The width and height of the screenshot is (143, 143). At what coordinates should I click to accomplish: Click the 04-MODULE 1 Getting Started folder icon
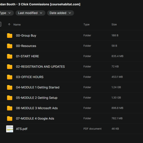(x=10, y=87)
